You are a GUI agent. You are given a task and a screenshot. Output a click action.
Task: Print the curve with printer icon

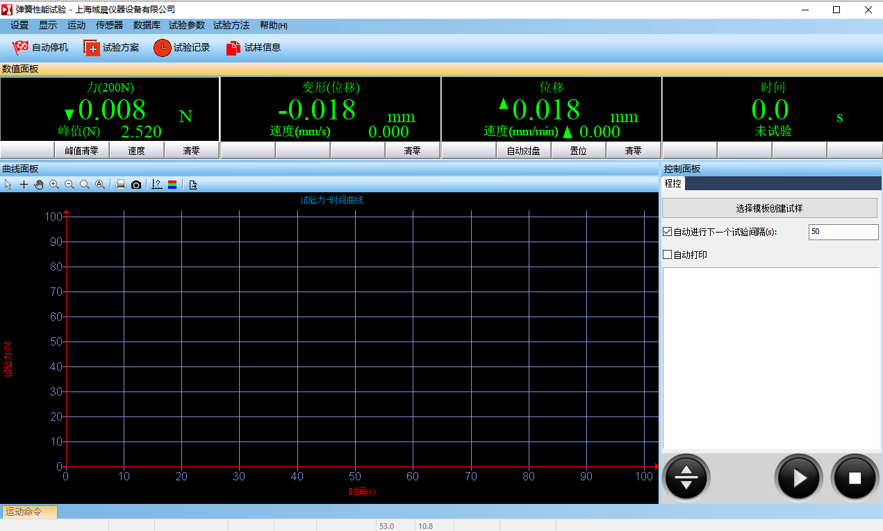121,185
